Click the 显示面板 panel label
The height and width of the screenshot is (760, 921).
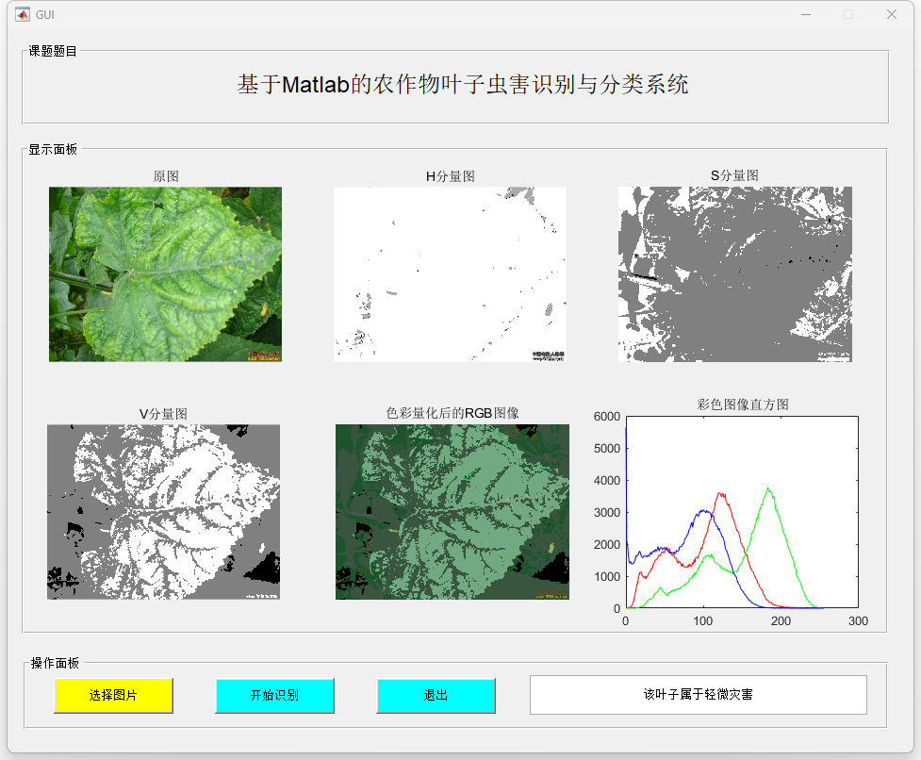(x=53, y=149)
